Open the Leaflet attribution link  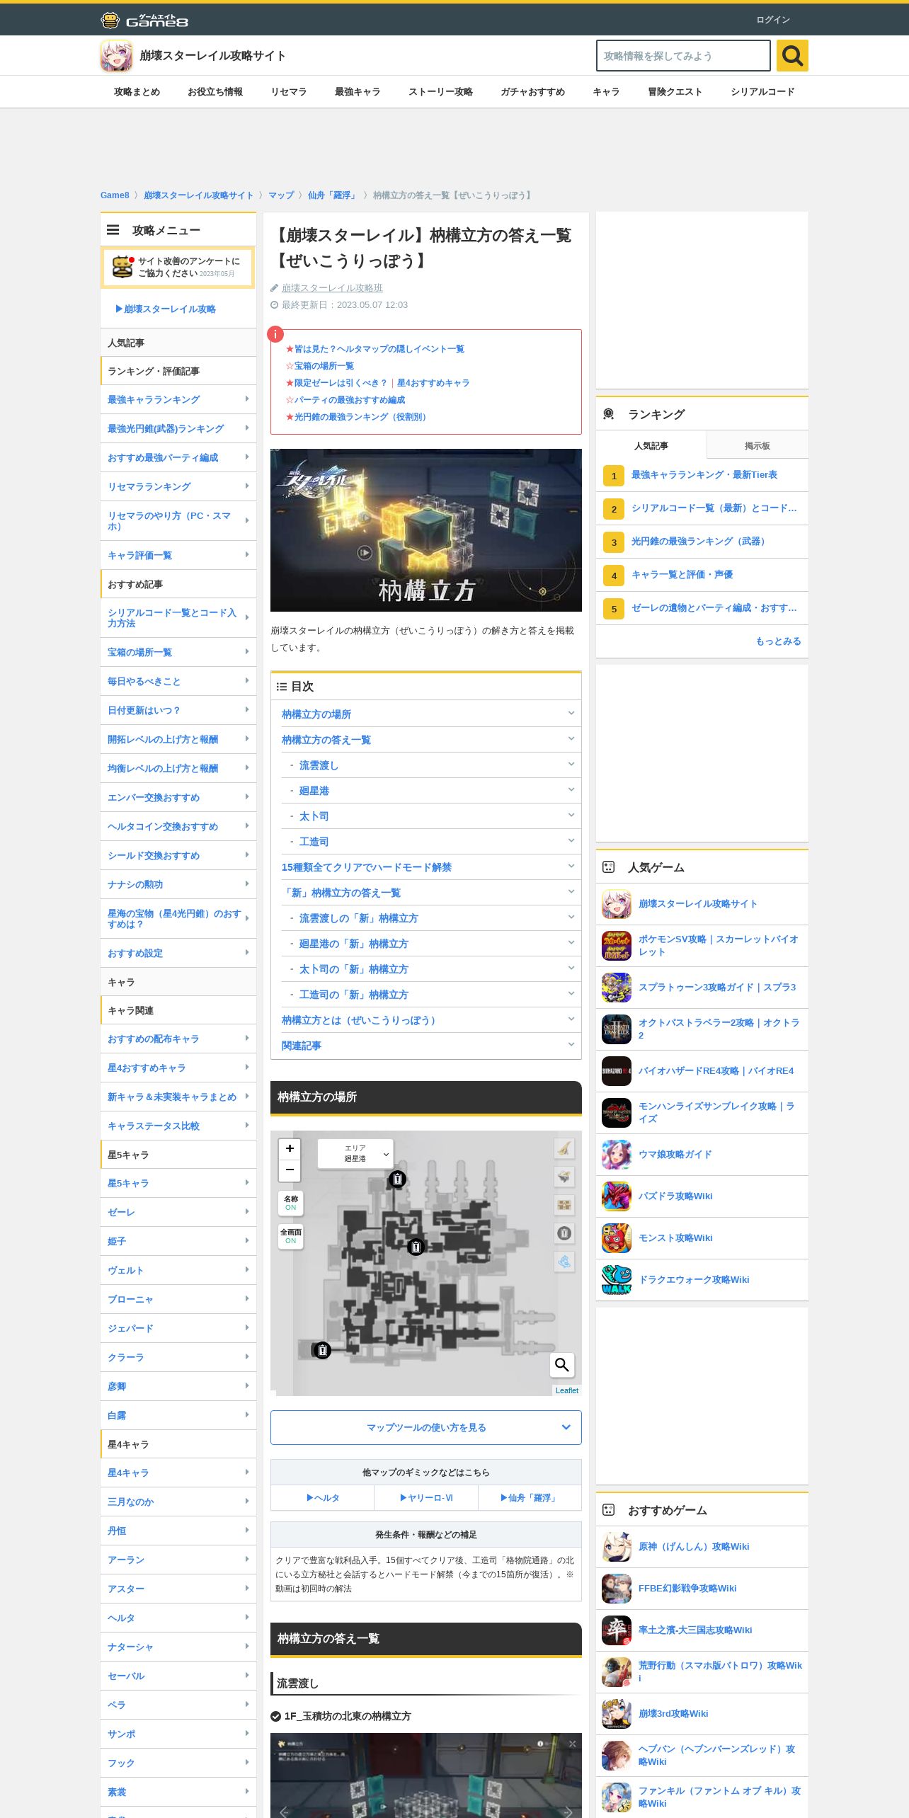pyautogui.click(x=566, y=1390)
